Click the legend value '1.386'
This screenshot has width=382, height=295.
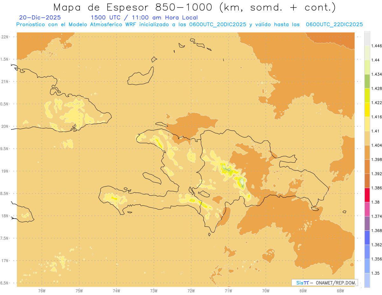(x=377, y=188)
